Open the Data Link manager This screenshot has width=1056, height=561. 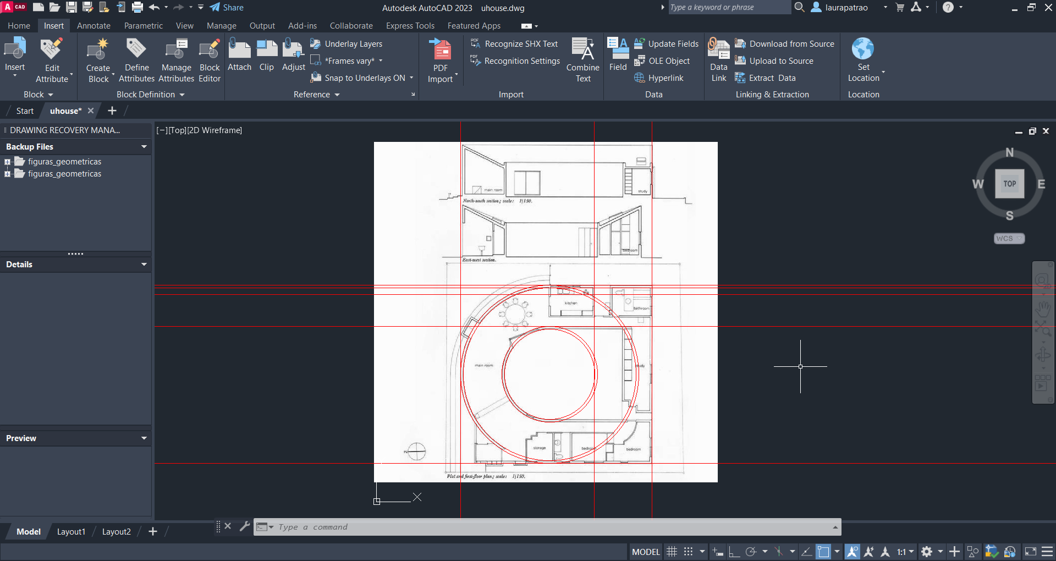[x=718, y=59]
